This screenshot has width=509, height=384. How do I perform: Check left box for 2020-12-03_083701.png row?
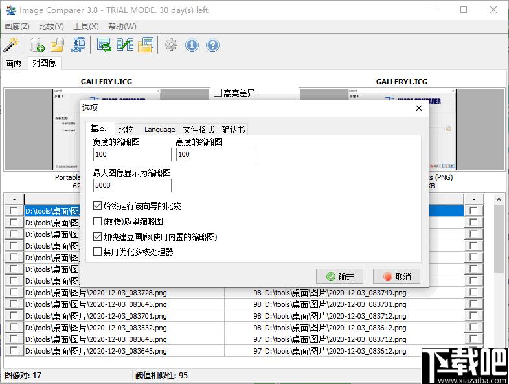pyautogui.click(x=14, y=316)
